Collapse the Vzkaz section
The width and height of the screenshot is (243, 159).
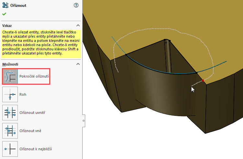coord(78,25)
